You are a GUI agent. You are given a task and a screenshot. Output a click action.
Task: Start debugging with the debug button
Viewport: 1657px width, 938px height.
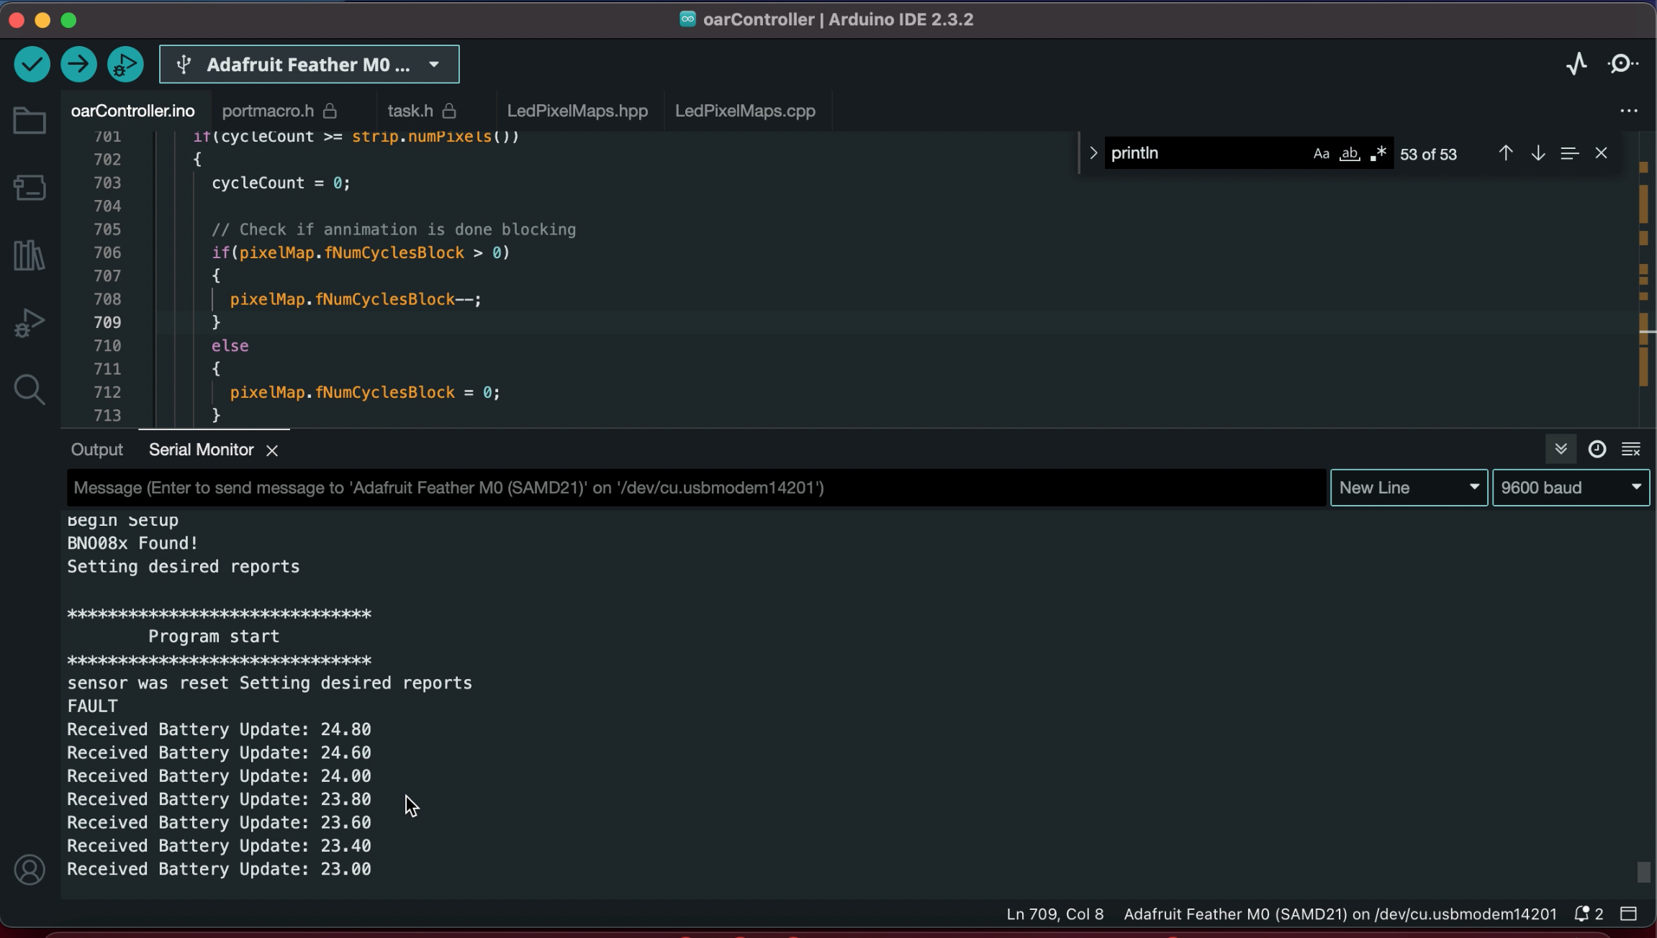[x=125, y=65]
